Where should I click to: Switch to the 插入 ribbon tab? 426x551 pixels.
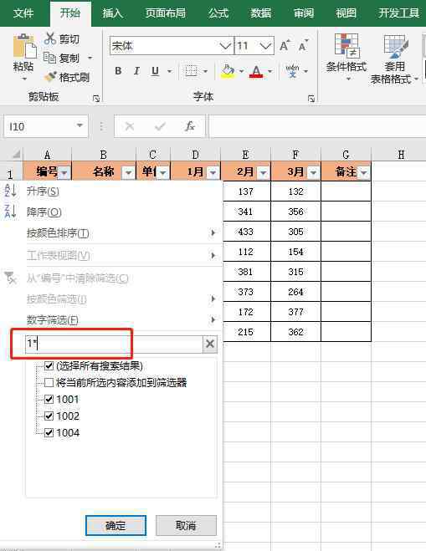112,13
